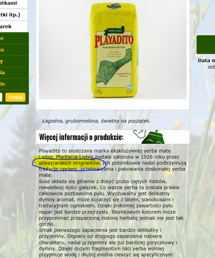Click the text 'szwajcarskich imigrantów.'
The width and height of the screenshot is (215, 258).
70,163
